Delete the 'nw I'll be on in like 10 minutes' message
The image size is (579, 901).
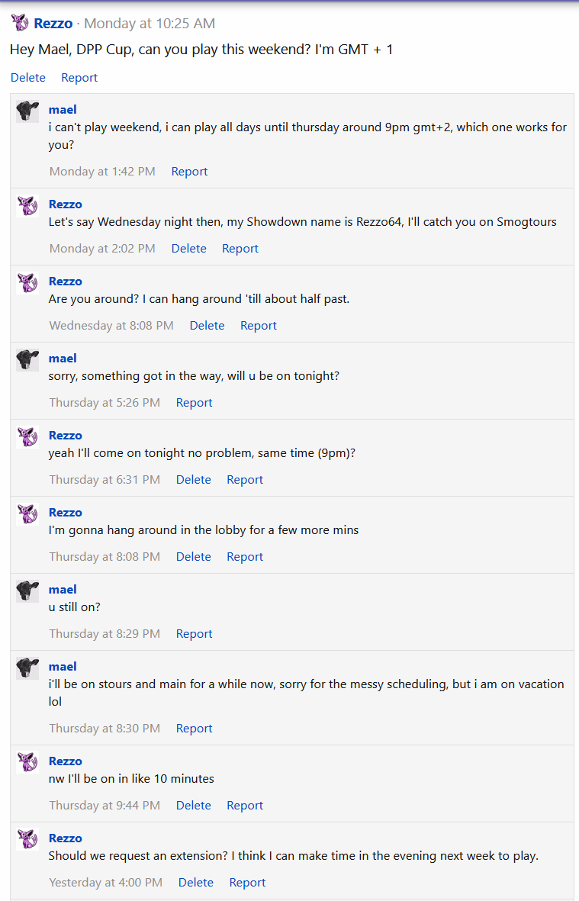point(193,805)
